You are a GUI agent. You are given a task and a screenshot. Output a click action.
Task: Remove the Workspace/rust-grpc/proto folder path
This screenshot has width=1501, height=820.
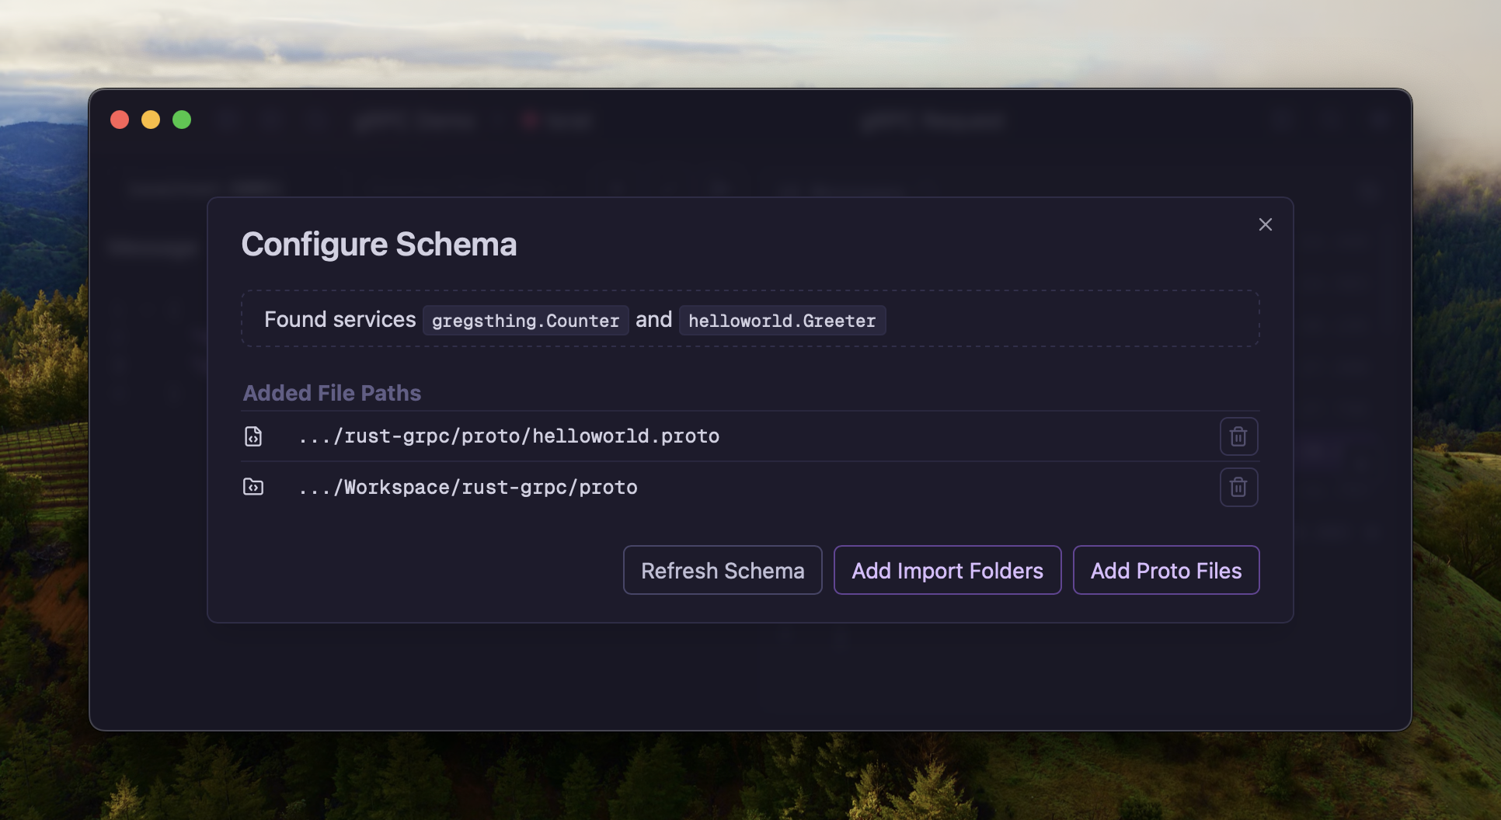1238,488
